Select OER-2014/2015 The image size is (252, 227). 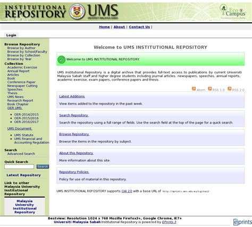pos(26,115)
